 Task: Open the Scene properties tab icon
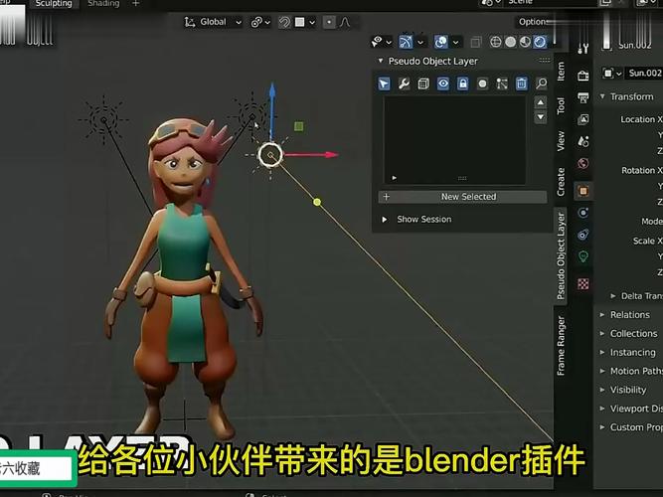[x=583, y=141]
